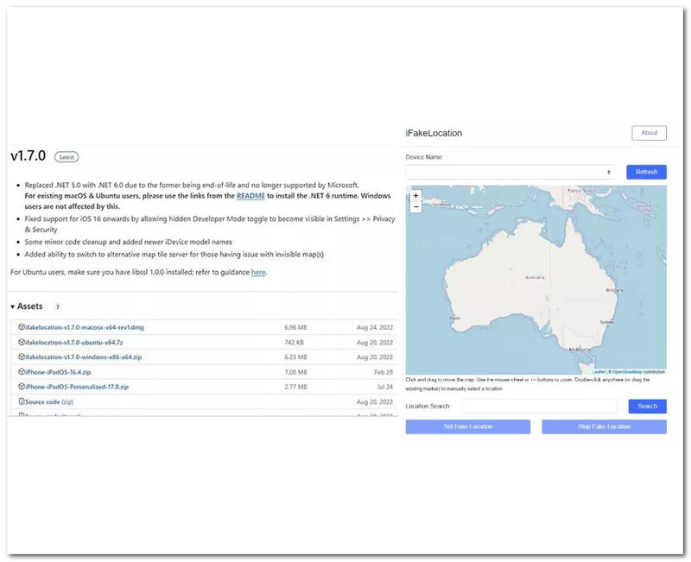Open the Device Name dropdown
This screenshot has height=562, width=691.
point(510,173)
